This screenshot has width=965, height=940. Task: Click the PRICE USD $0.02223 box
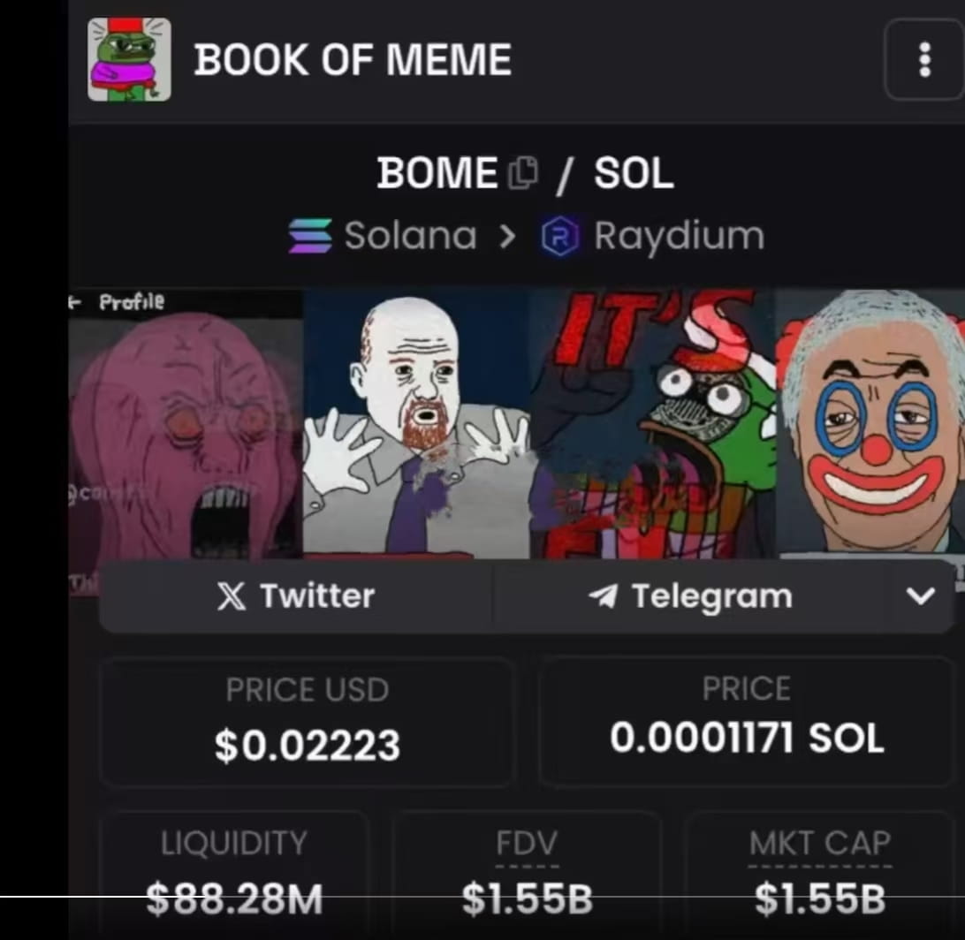point(308,722)
